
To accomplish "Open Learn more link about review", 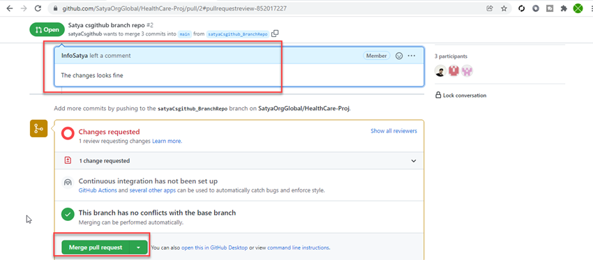I will click(x=167, y=141).
